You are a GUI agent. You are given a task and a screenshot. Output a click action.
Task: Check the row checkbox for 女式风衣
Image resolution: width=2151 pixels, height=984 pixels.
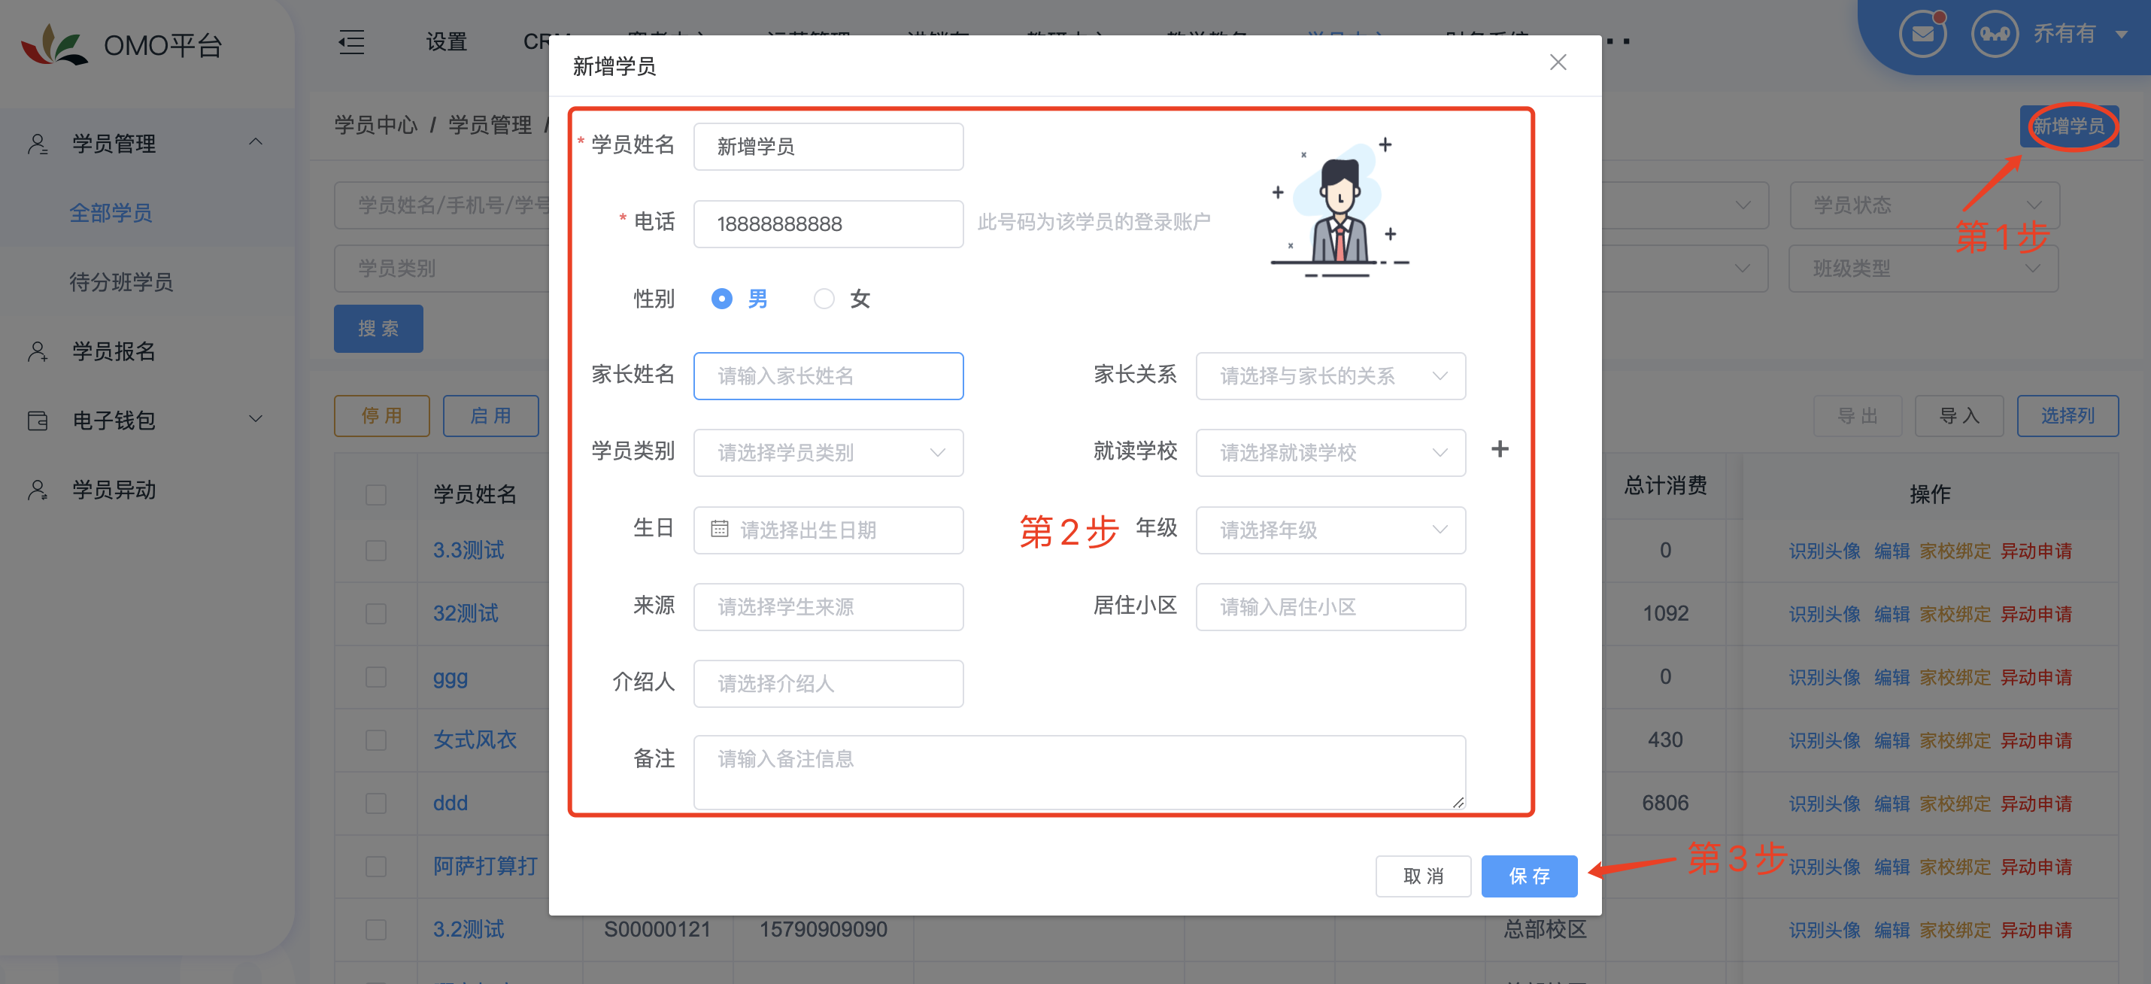pos(376,740)
